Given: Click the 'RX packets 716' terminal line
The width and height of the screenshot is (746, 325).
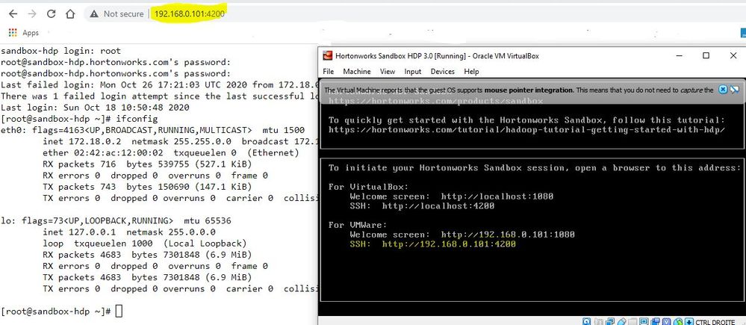Looking at the screenshot, I should (148, 164).
